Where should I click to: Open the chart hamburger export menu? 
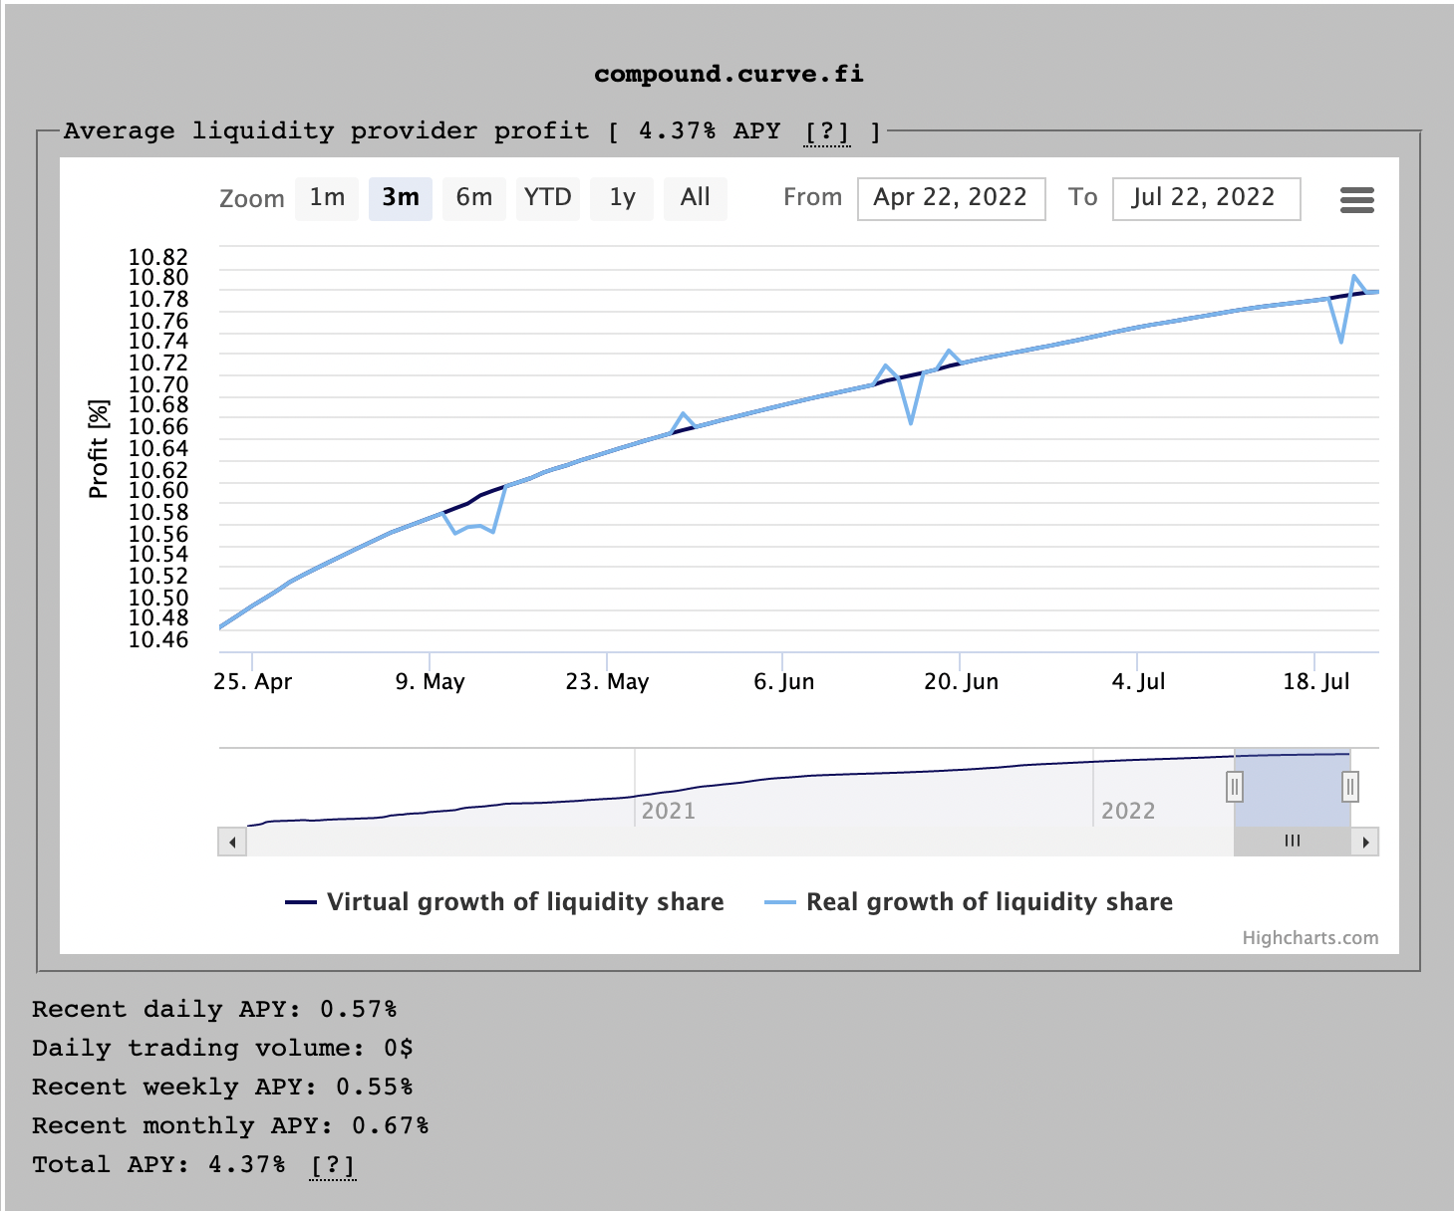tap(1356, 200)
